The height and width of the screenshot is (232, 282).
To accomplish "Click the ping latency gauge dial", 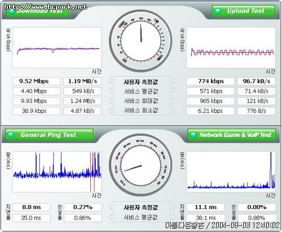I will [141, 165].
